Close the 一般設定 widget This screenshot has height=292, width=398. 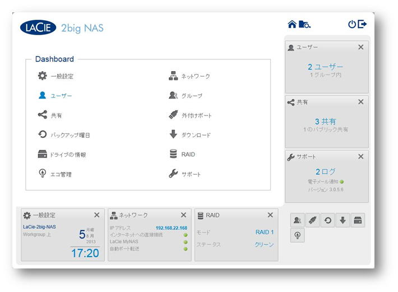tap(97, 215)
